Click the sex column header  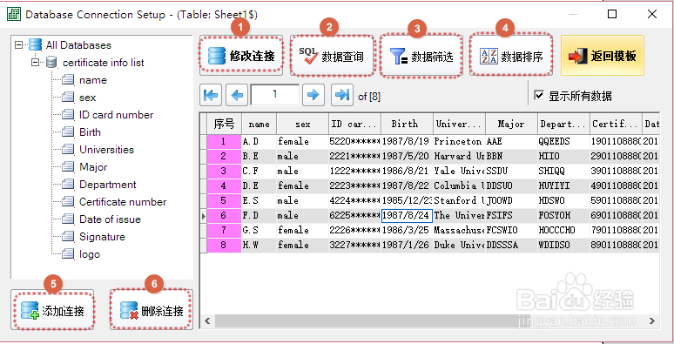(x=303, y=124)
